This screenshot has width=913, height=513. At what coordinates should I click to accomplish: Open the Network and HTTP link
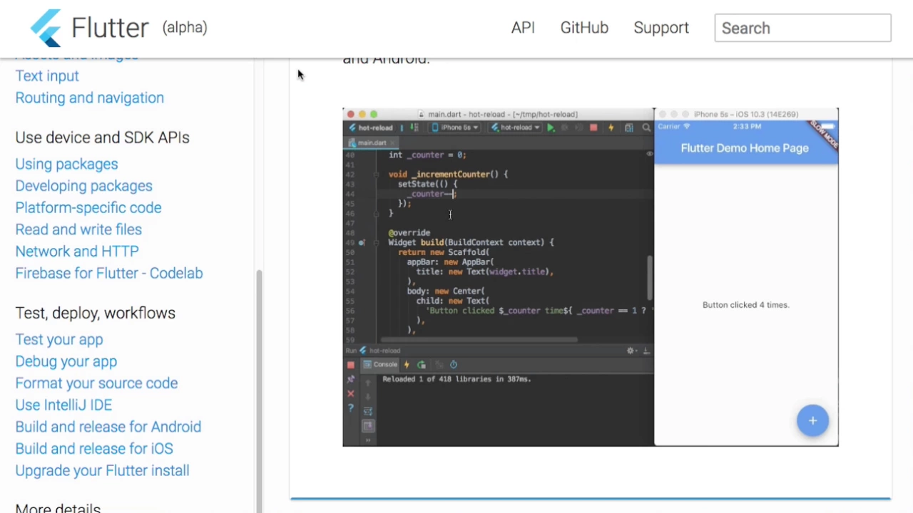(x=77, y=252)
